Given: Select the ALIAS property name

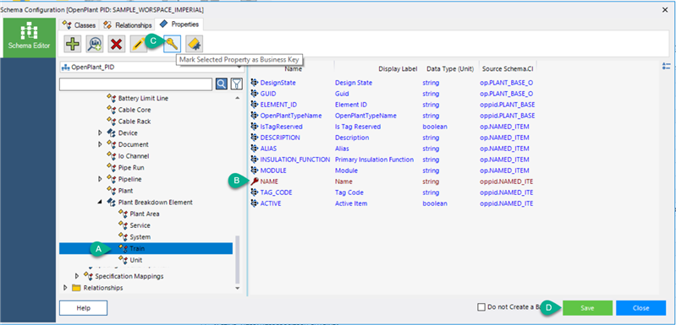Looking at the screenshot, I should click(268, 149).
